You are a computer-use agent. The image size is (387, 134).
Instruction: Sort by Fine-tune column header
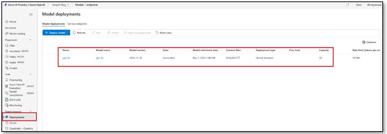294,50
